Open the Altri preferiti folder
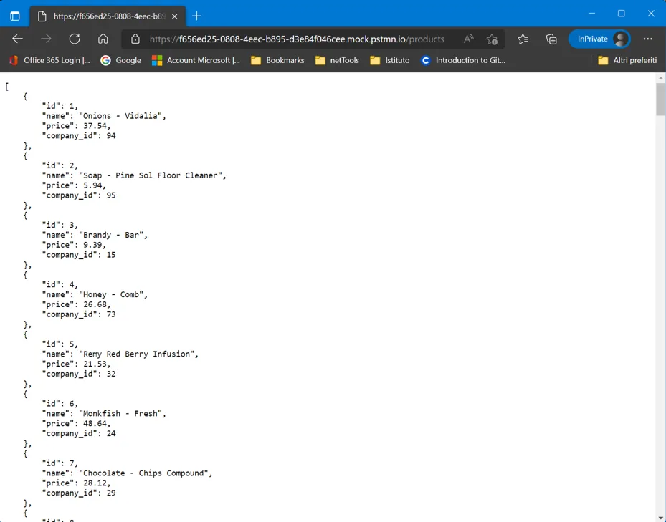666x522 pixels. pos(627,60)
